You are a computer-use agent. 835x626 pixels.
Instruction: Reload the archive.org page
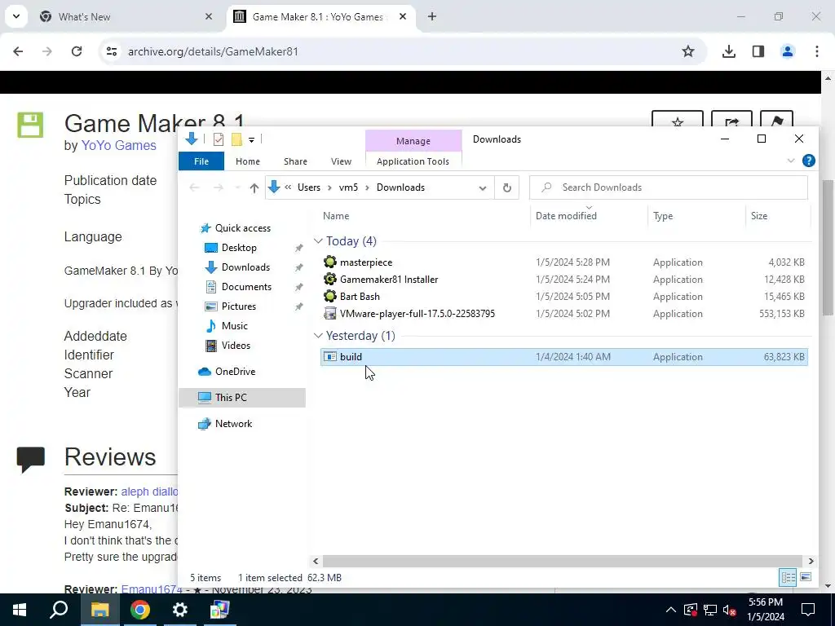pyautogui.click(x=77, y=51)
